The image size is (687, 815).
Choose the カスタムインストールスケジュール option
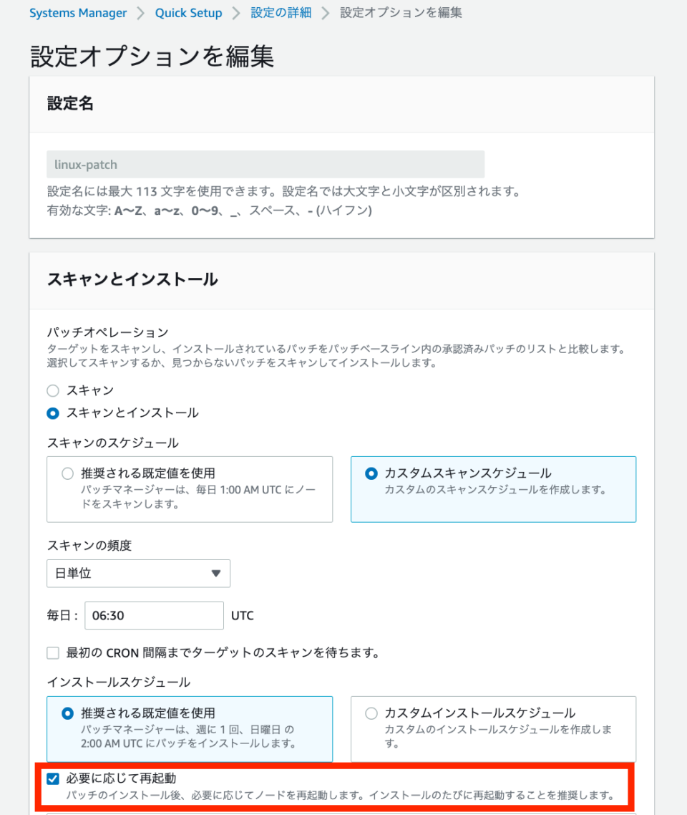click(371, 713)
